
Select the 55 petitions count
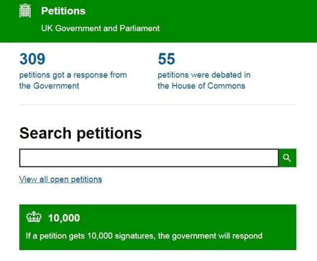click(166, 59)
